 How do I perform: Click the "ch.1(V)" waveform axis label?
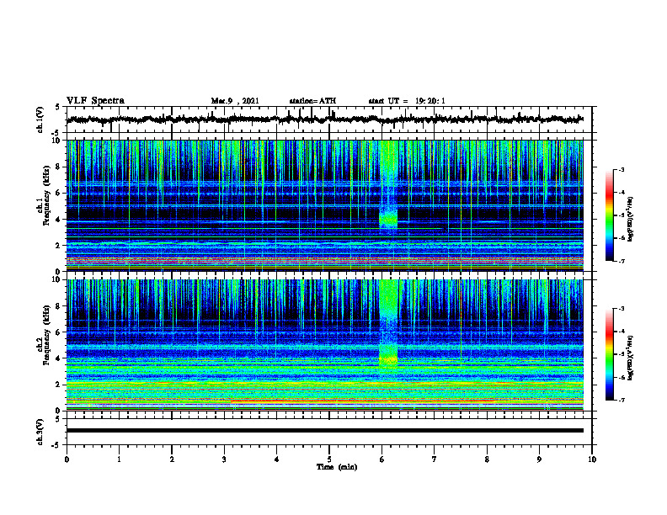point(40,119)
